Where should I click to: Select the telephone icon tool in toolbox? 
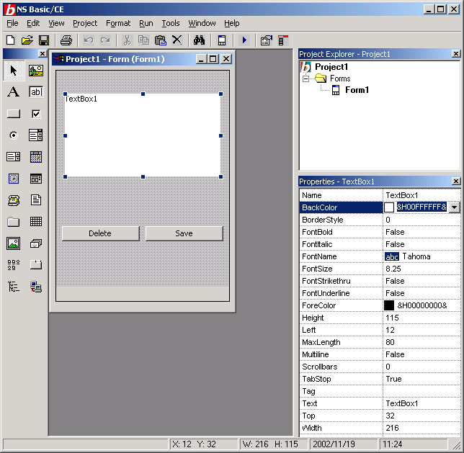[x=14, y=200]
